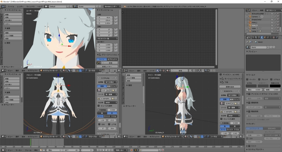Image resolution: width=282 pixels, height=152 pixels.
Task: Open the 同期しない sync dropdown in timeline
Action: point(121,150)
